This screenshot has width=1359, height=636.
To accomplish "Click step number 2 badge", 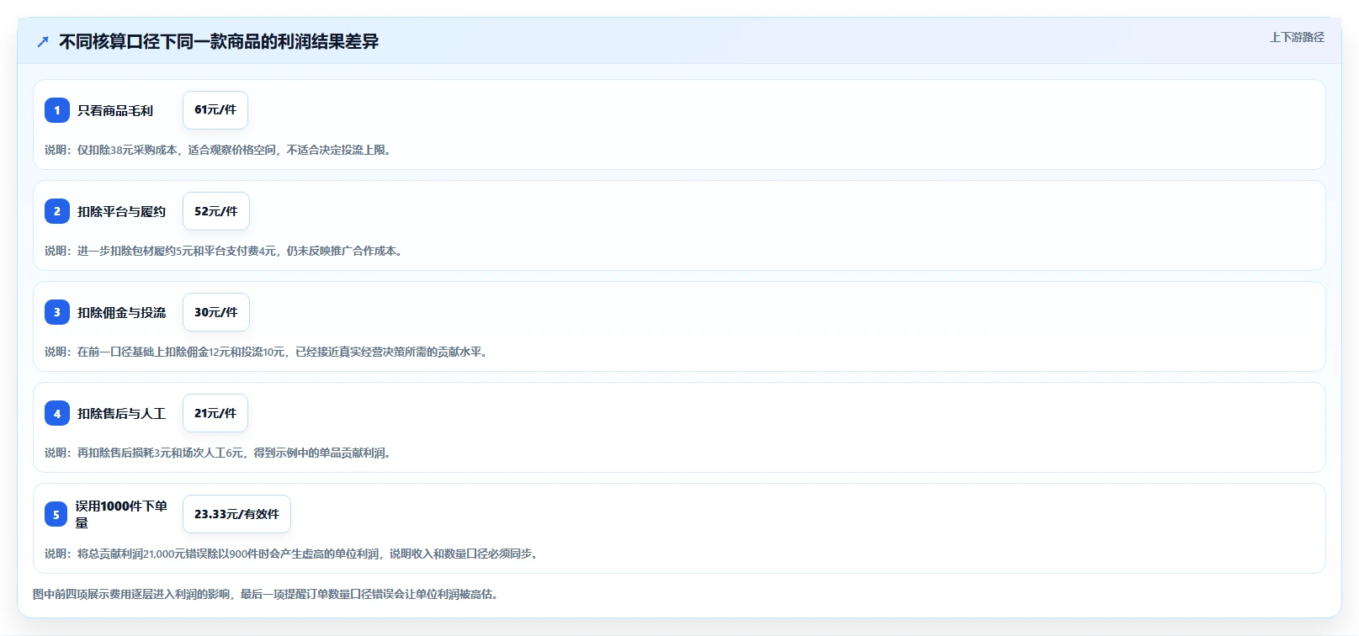I will pos(57,211).
